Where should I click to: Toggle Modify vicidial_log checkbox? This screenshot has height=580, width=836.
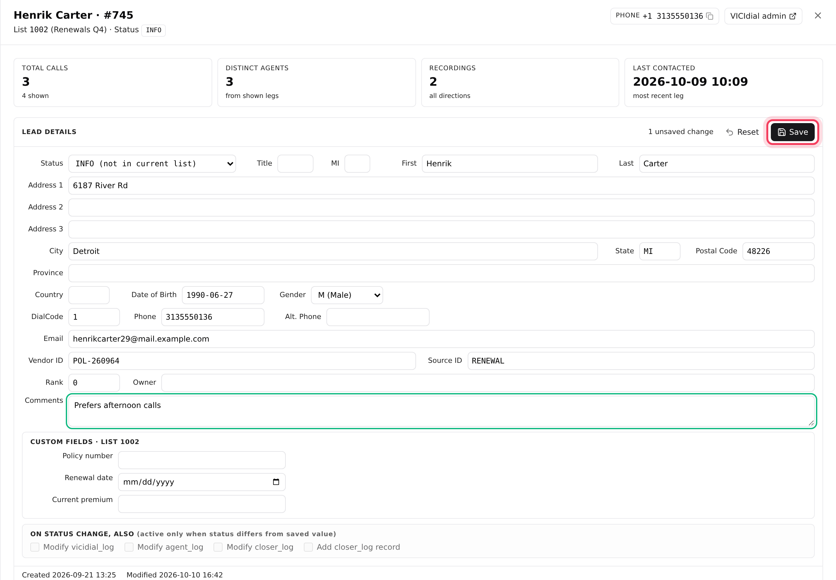pos(35,547)
